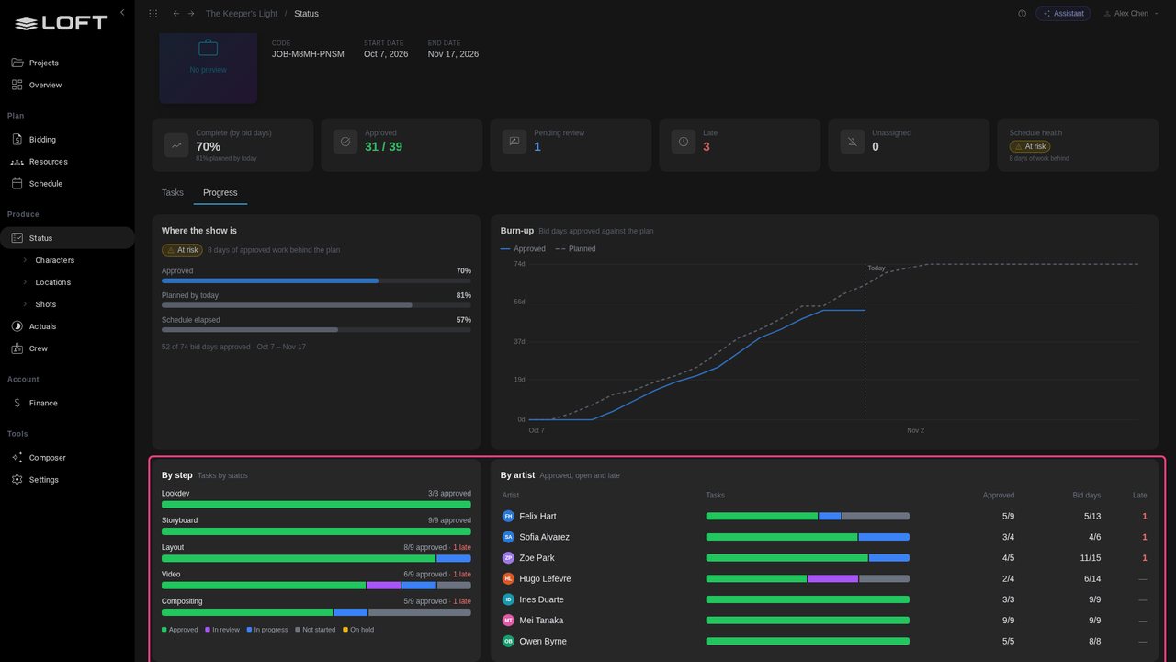Go forward with the right arrow
The image size is (1176, 662).
(191, 14)
